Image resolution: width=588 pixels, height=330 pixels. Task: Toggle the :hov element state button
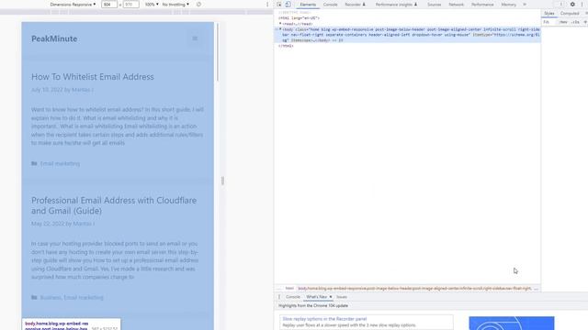(x=563, y=22)
